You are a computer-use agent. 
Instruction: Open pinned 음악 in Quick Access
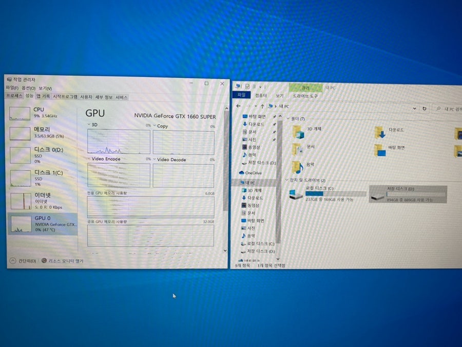pos(249,155)
